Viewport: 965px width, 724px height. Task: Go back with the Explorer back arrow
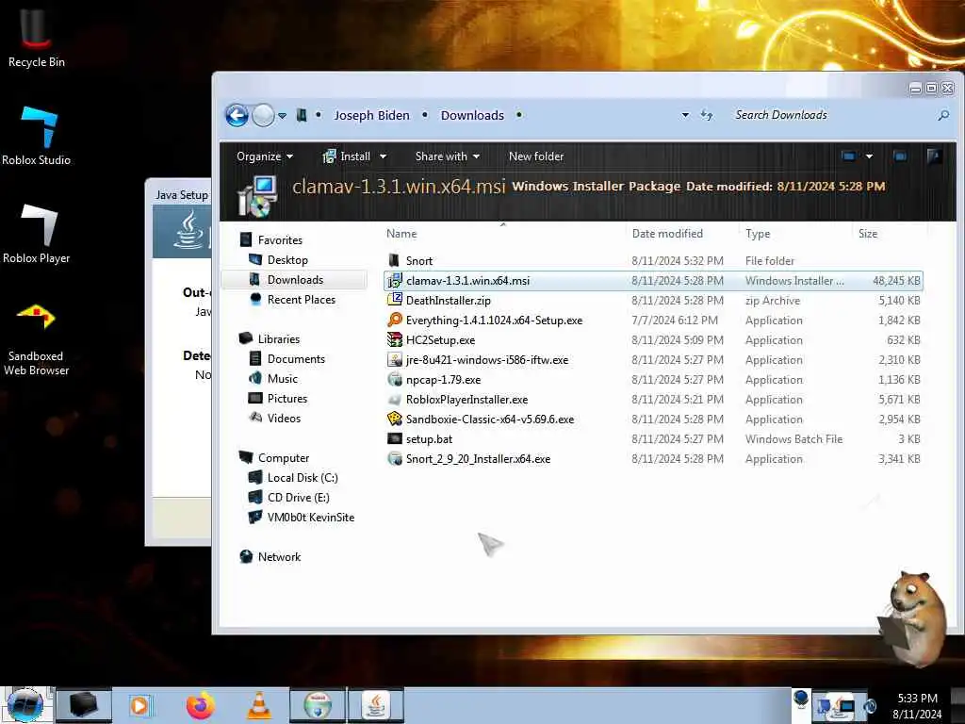237,115
